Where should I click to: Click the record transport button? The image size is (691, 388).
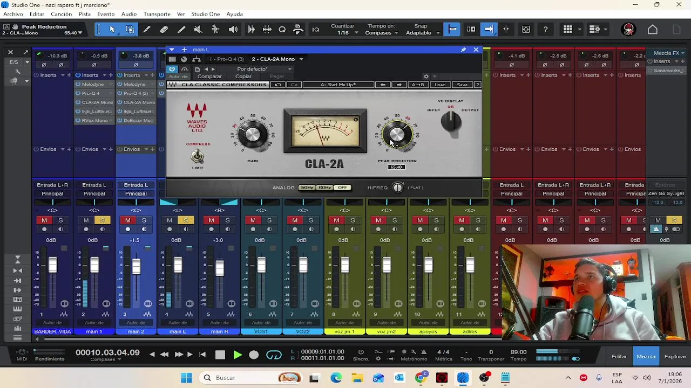point(254,355)
